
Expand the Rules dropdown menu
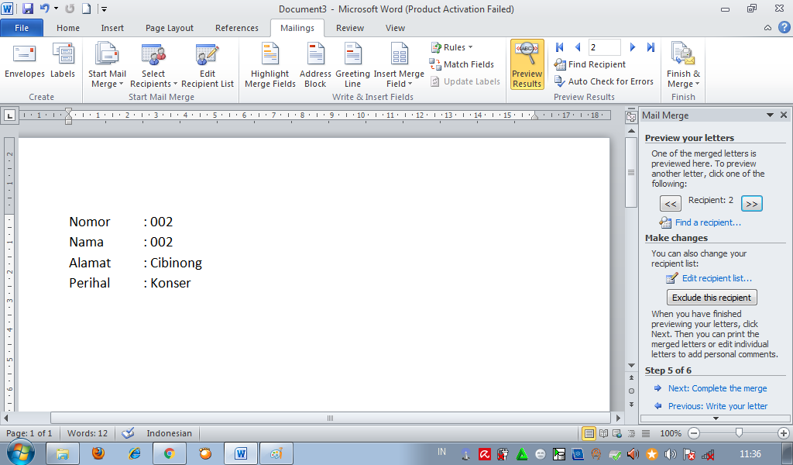point(452,46)
